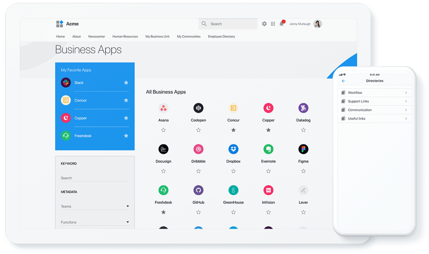Open the GreenHouse app icon
This screenshot has width=429, height=254.
coord(233,190)
